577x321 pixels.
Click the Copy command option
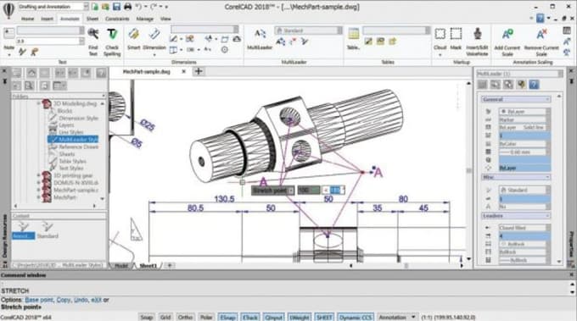point(64,300)
